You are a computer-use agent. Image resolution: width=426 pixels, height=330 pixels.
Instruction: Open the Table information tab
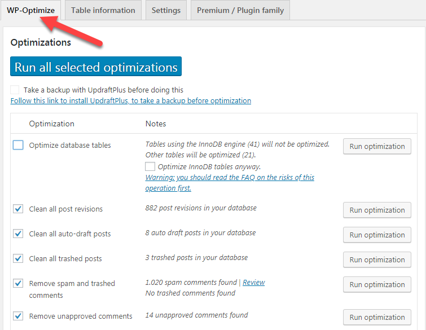tap(103, 10)
